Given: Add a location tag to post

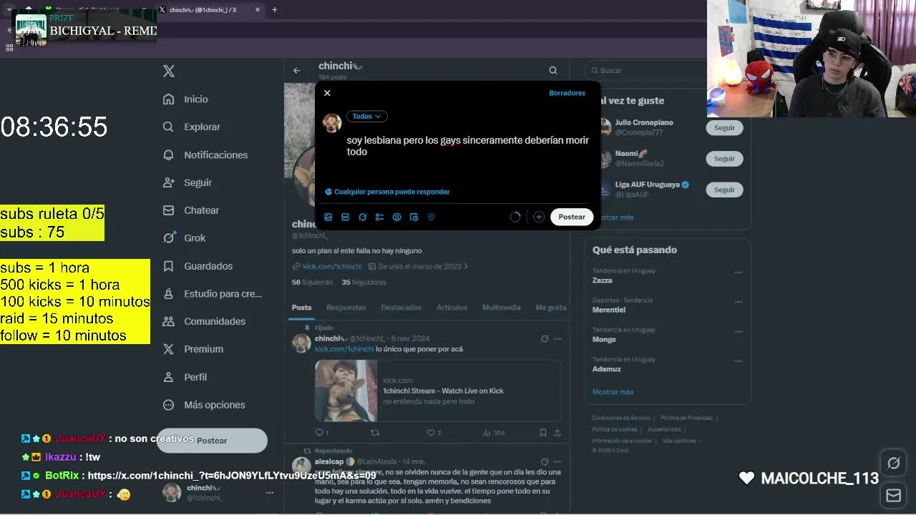Looking at the screenshot, I should point(431,217).
